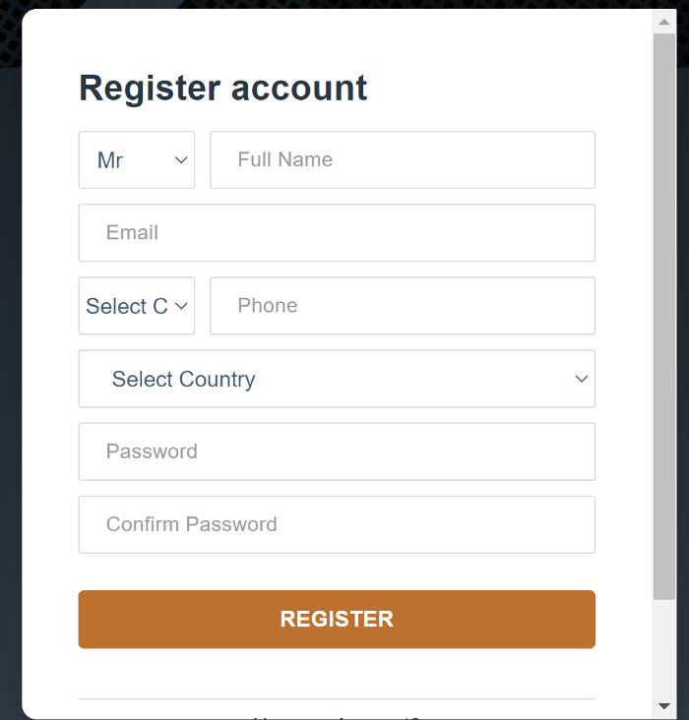Click the chevron arrow of Select Country
689x720 pixels.
(x=581, y=379)
